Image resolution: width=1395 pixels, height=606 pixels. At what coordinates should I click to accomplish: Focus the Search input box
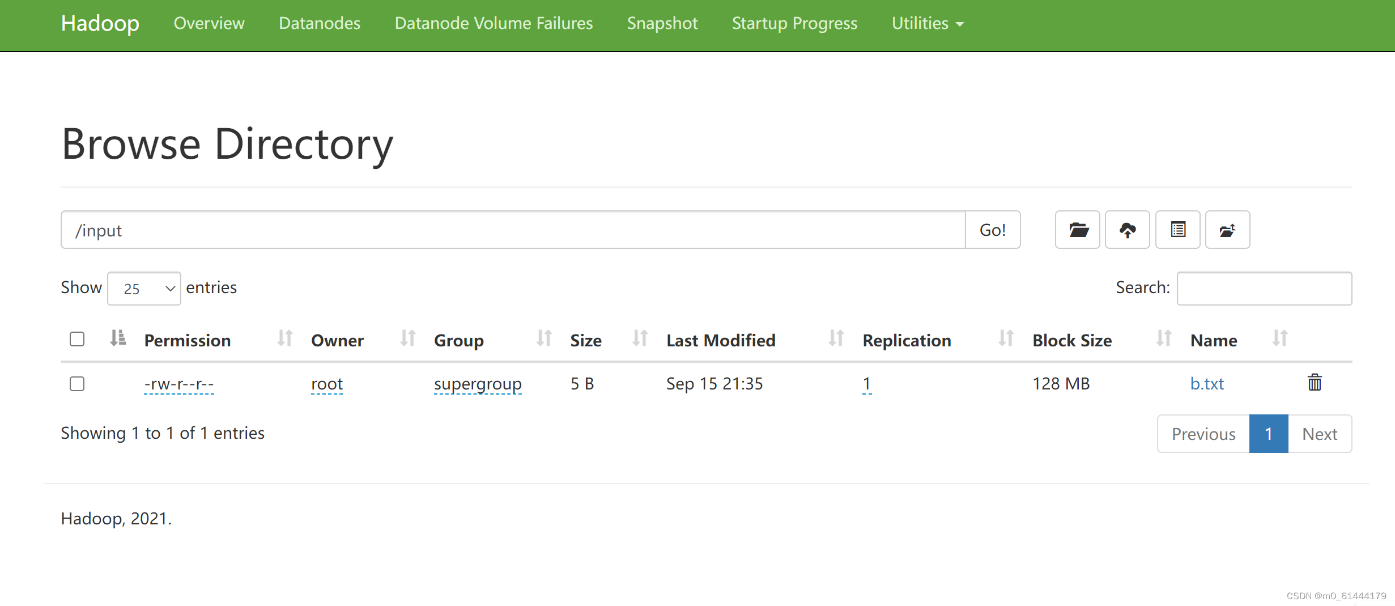tap(1264, 289)
